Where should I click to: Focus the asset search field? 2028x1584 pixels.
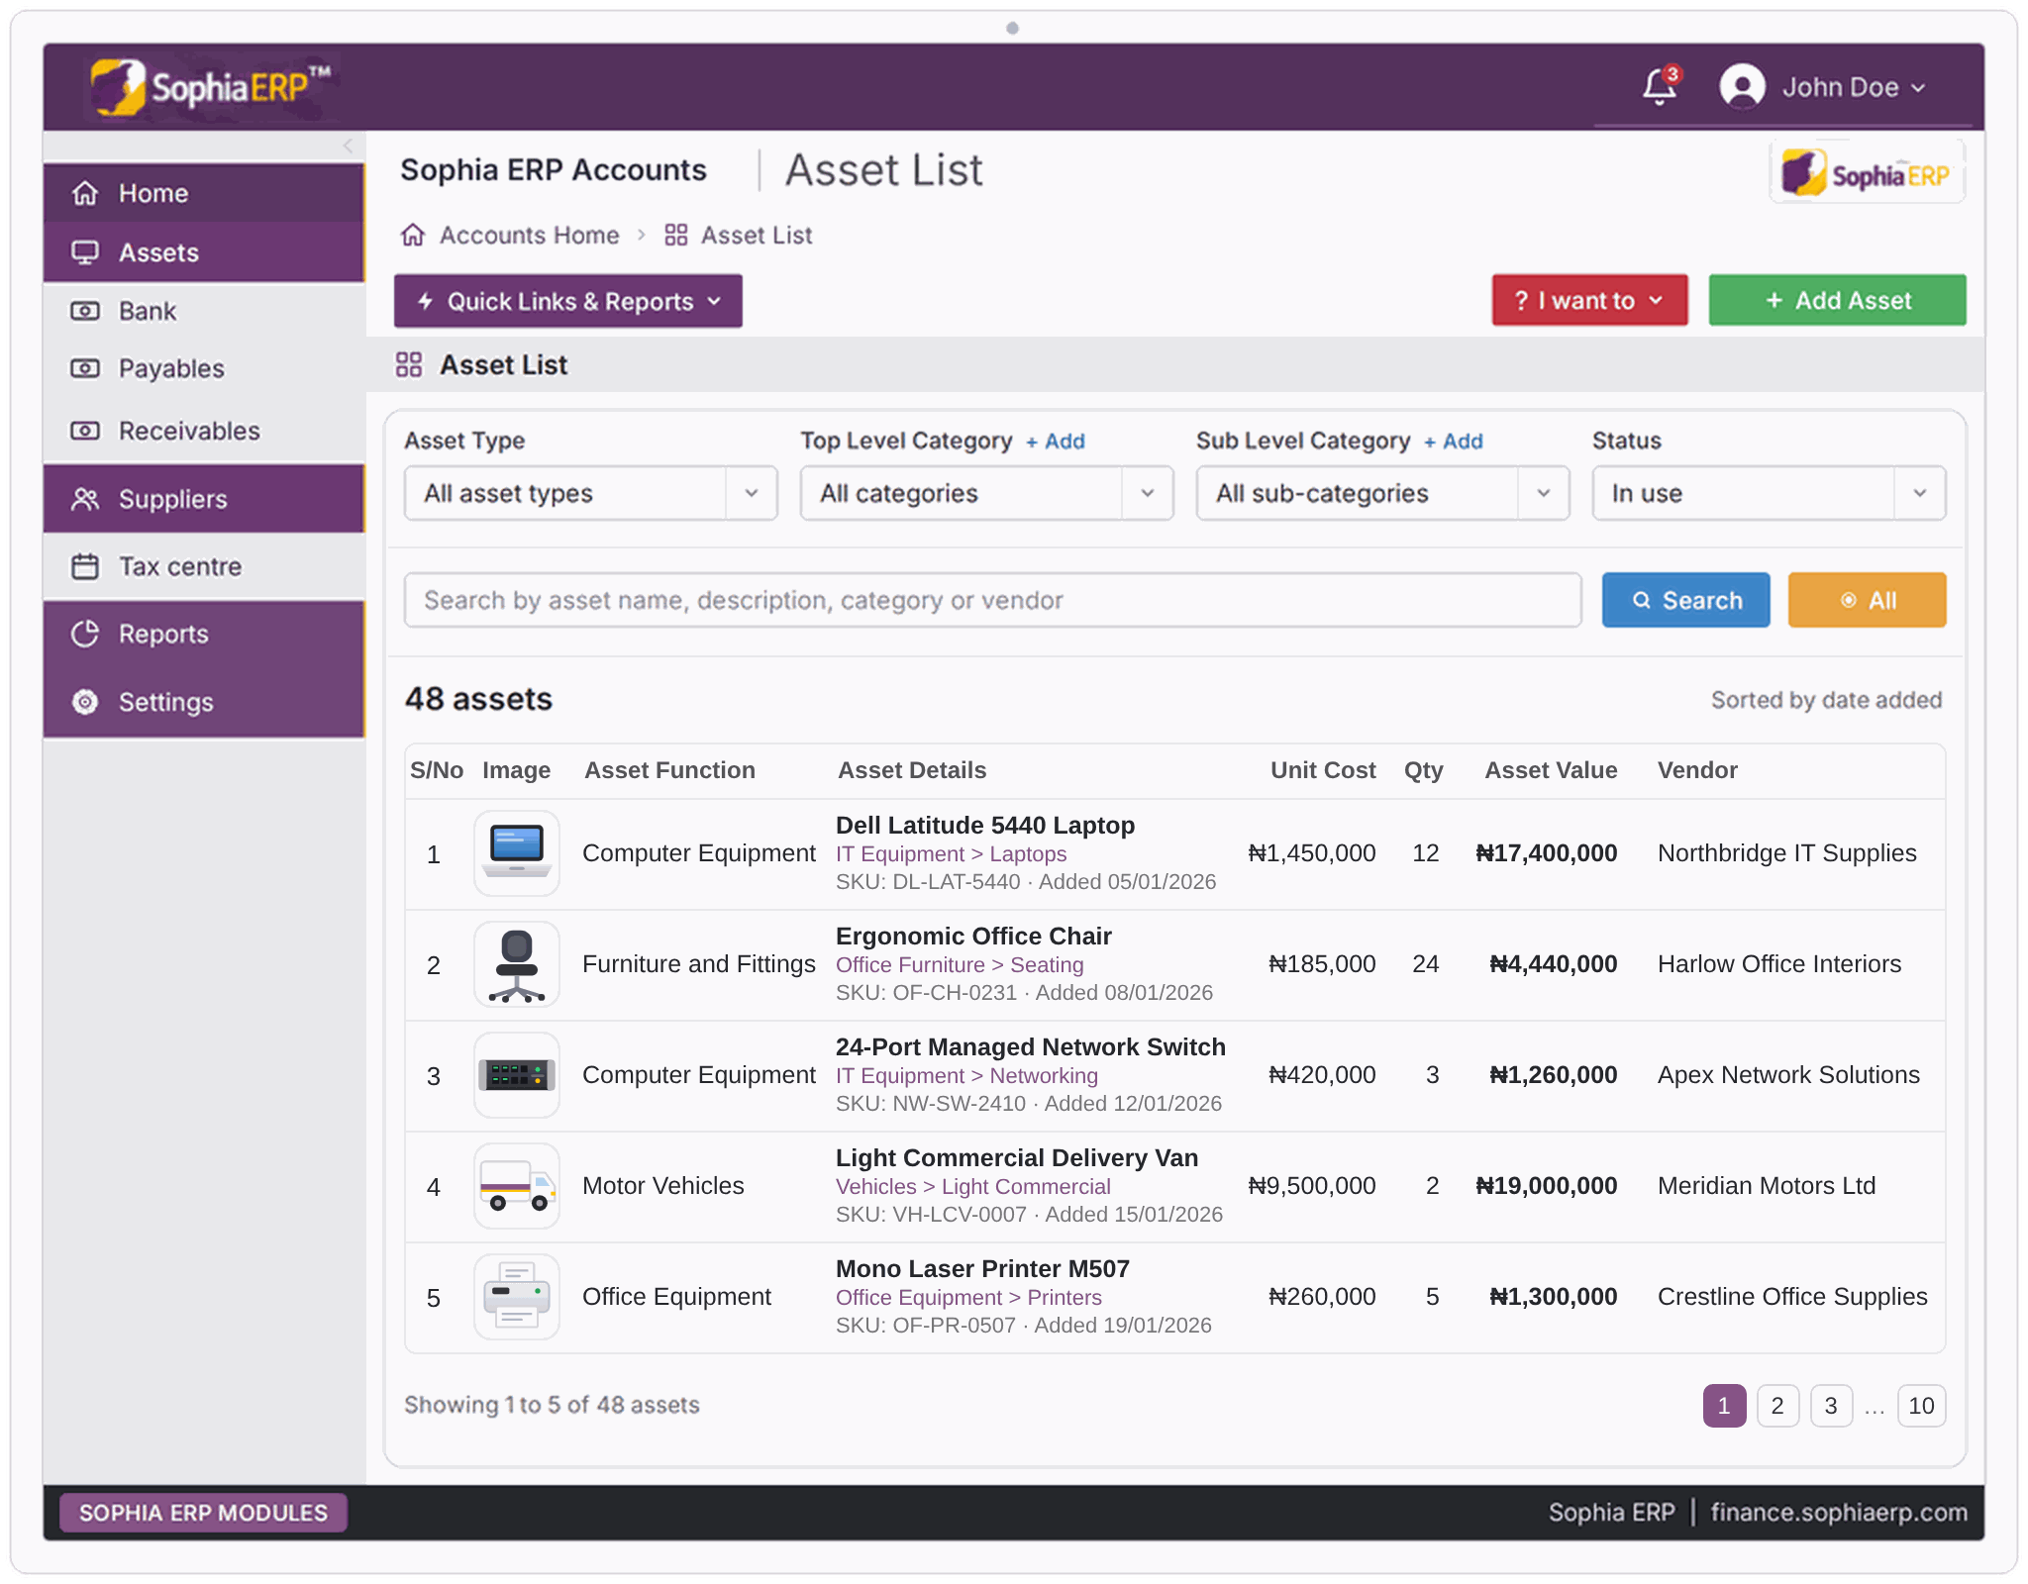point(992,600)
